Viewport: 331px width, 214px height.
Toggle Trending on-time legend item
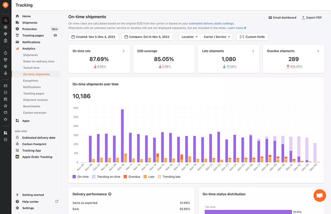(x=106, y=177)
